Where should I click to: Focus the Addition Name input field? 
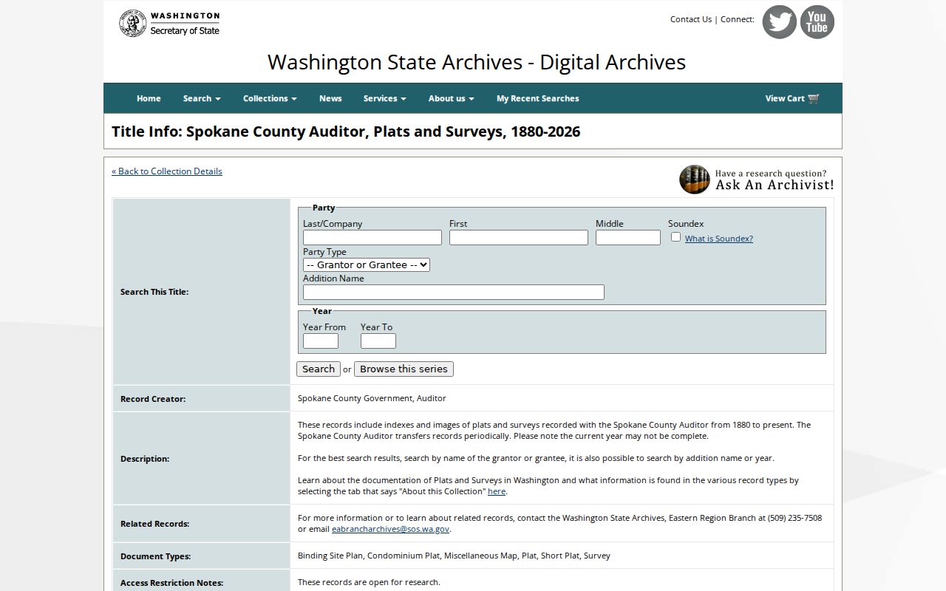coord(454,292)
